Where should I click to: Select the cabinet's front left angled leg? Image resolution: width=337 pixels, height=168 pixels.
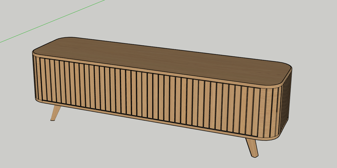click(x=55, y=113)
